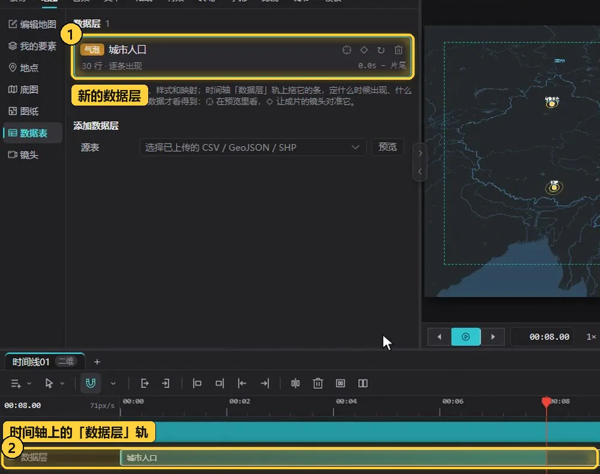Open the 我的要素 sidebar section
600x474 pixels.
tap(32, 46)
